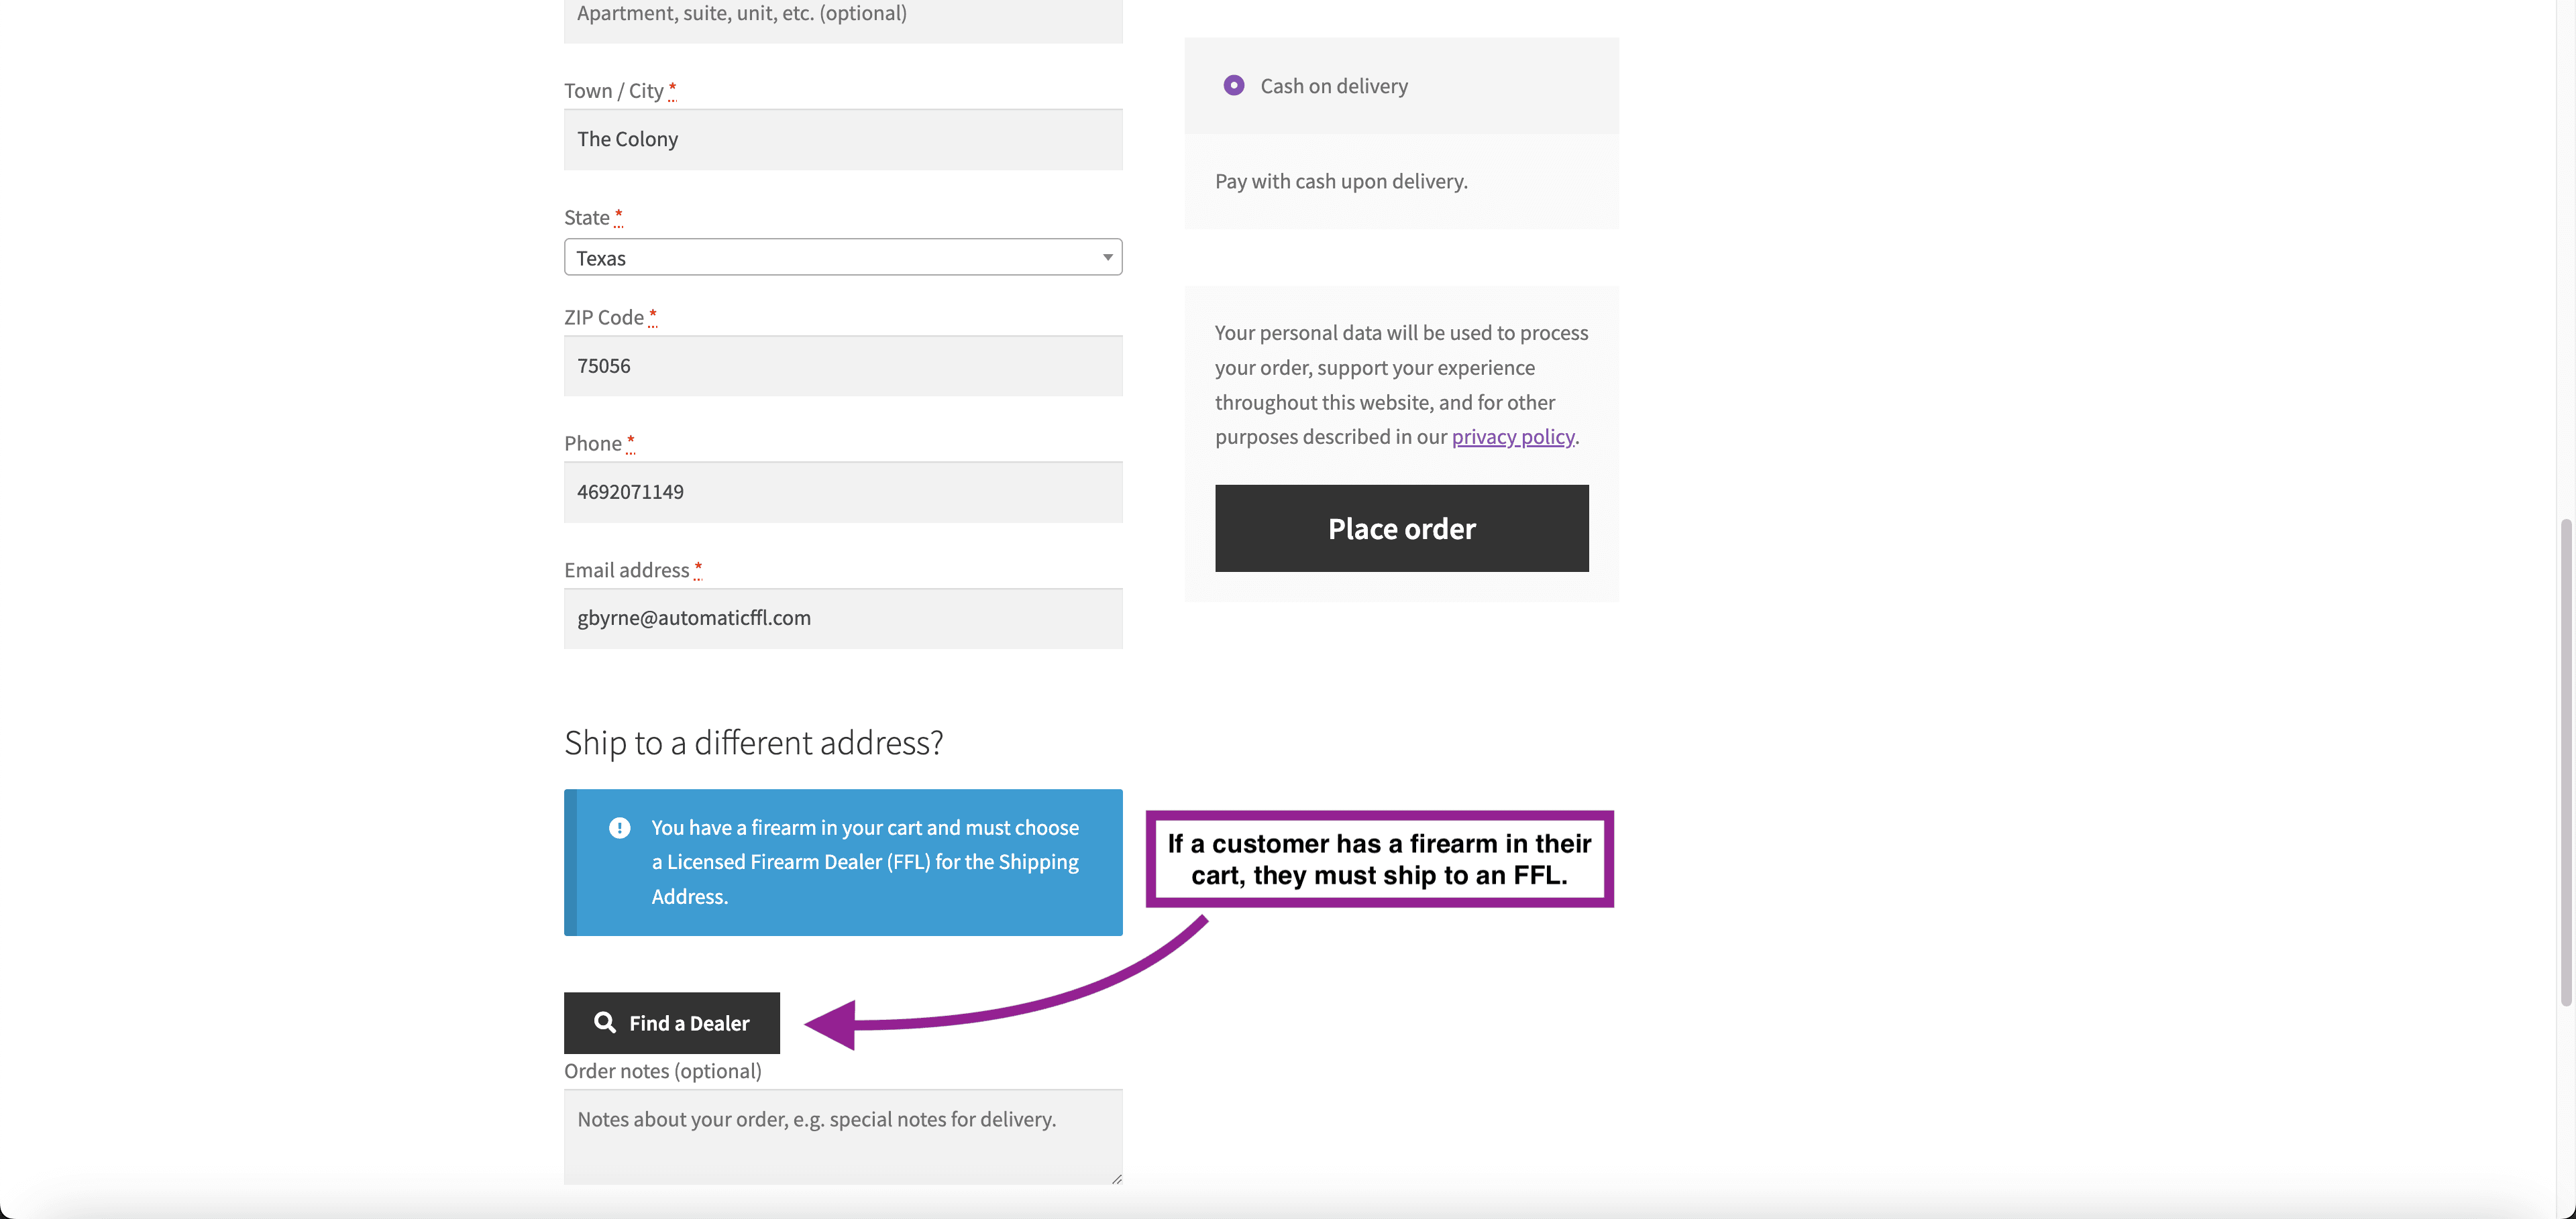Click into the ZIP Code field
The height and width of the screenshot is (1219, 2576).
click(842, 365)
